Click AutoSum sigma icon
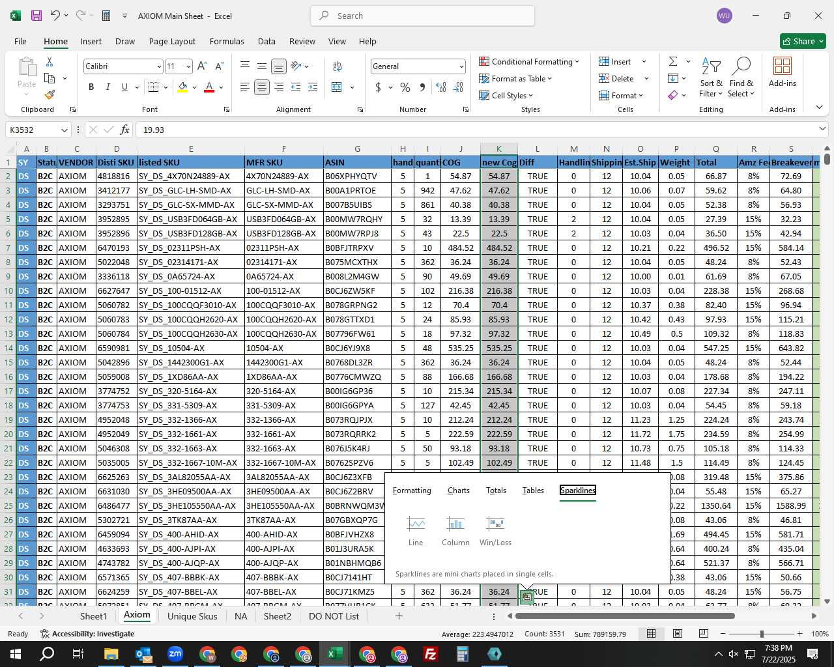Screen dimensions: 834x667 [673, 61]
